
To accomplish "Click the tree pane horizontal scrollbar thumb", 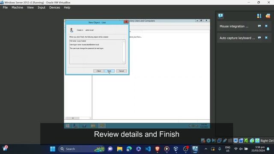I will point(73,118).
